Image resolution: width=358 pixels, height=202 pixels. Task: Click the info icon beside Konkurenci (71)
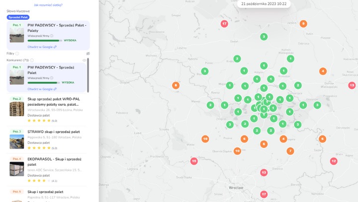tap(32, 60)
